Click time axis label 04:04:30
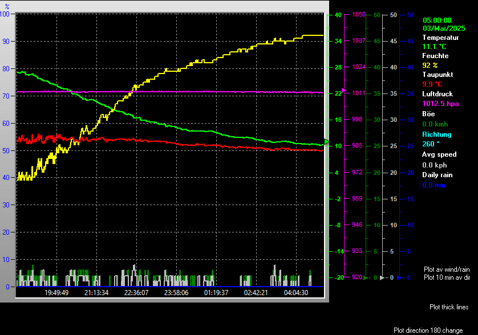The width and height of the screenshot is (478, 335). click(296, 293)
